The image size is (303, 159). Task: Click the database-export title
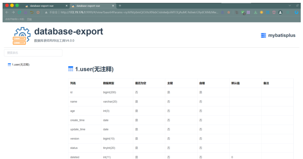click(x=69, y=31)
